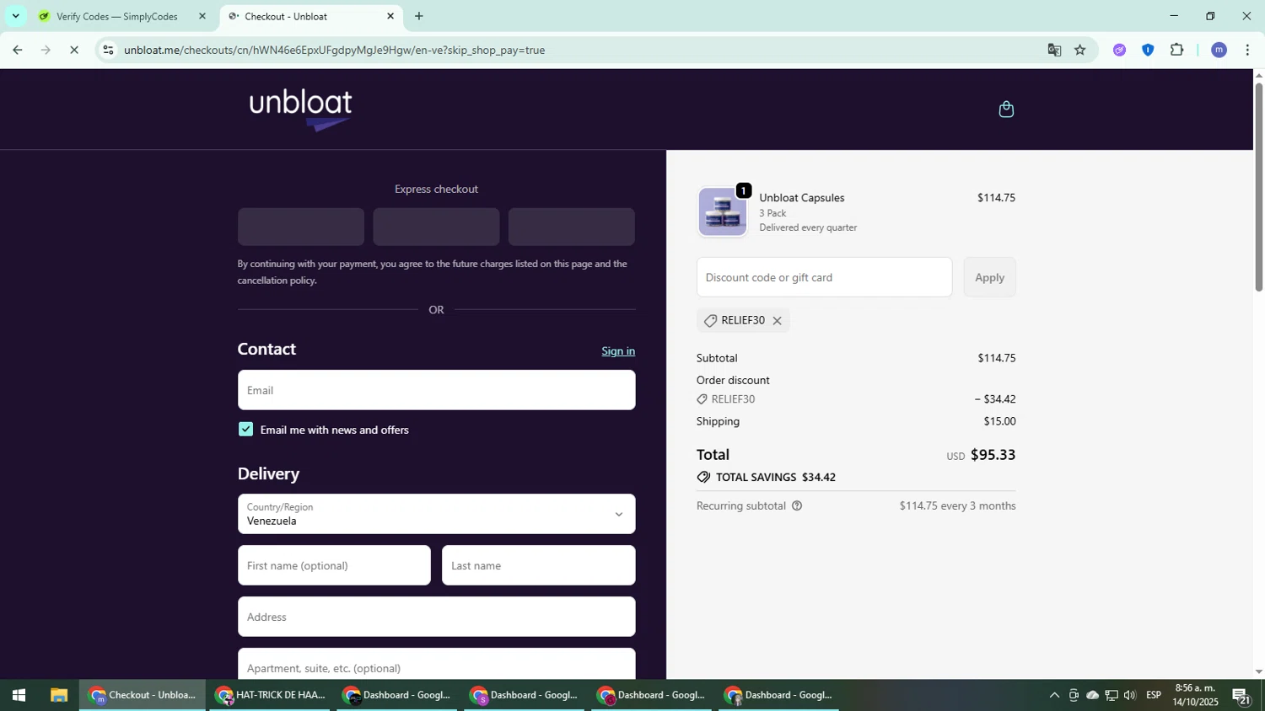Expand the Country/Region Venezuela dropdown
This screenshot has height=711, width=1265.
point(436,514)
